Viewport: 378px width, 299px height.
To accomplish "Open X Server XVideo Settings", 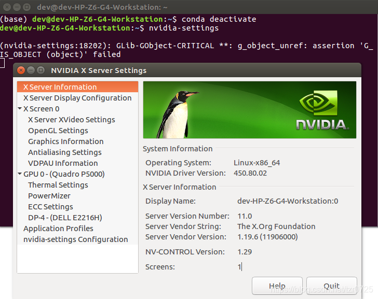I will click(71, 120).
